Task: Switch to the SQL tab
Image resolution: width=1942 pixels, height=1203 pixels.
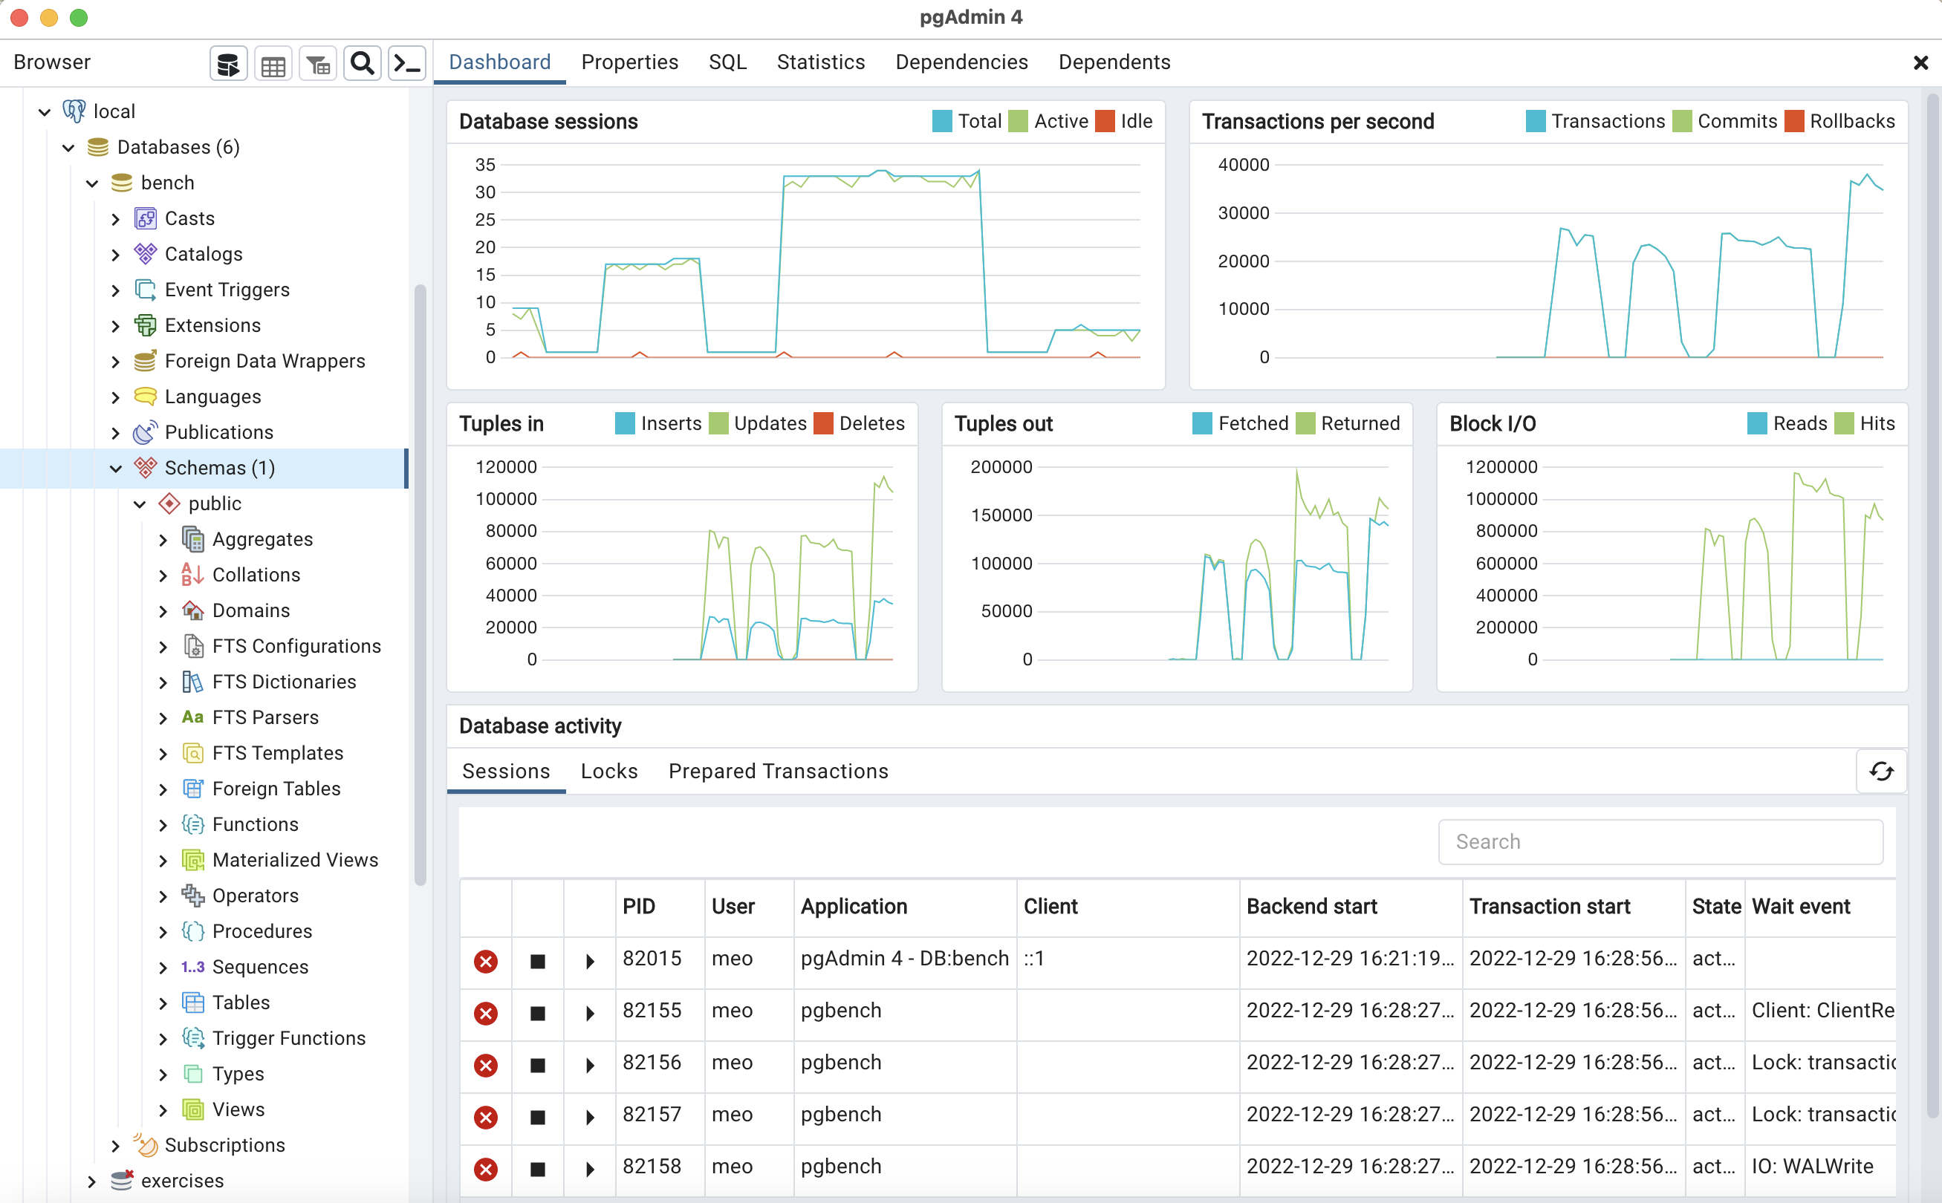Action: [727, 62]
